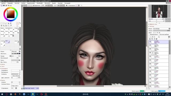Image resolution: width=171 pixels, height=96 pixels.
Task: Open the Фильтр menu
Action: [47, 3]
